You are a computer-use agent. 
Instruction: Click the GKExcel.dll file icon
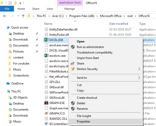pos(46,87)
